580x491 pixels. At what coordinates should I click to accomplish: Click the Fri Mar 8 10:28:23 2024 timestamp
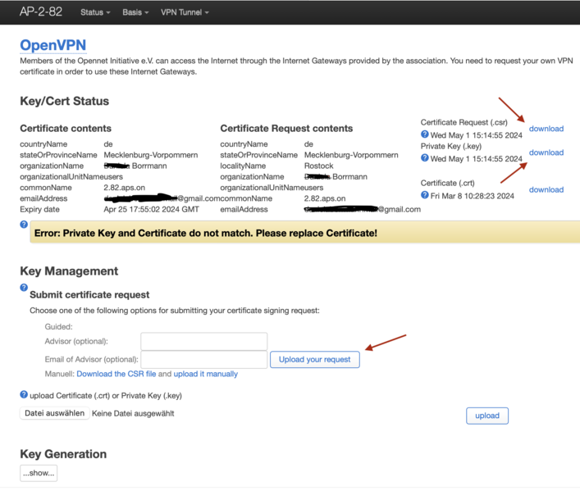click(472, 196)
